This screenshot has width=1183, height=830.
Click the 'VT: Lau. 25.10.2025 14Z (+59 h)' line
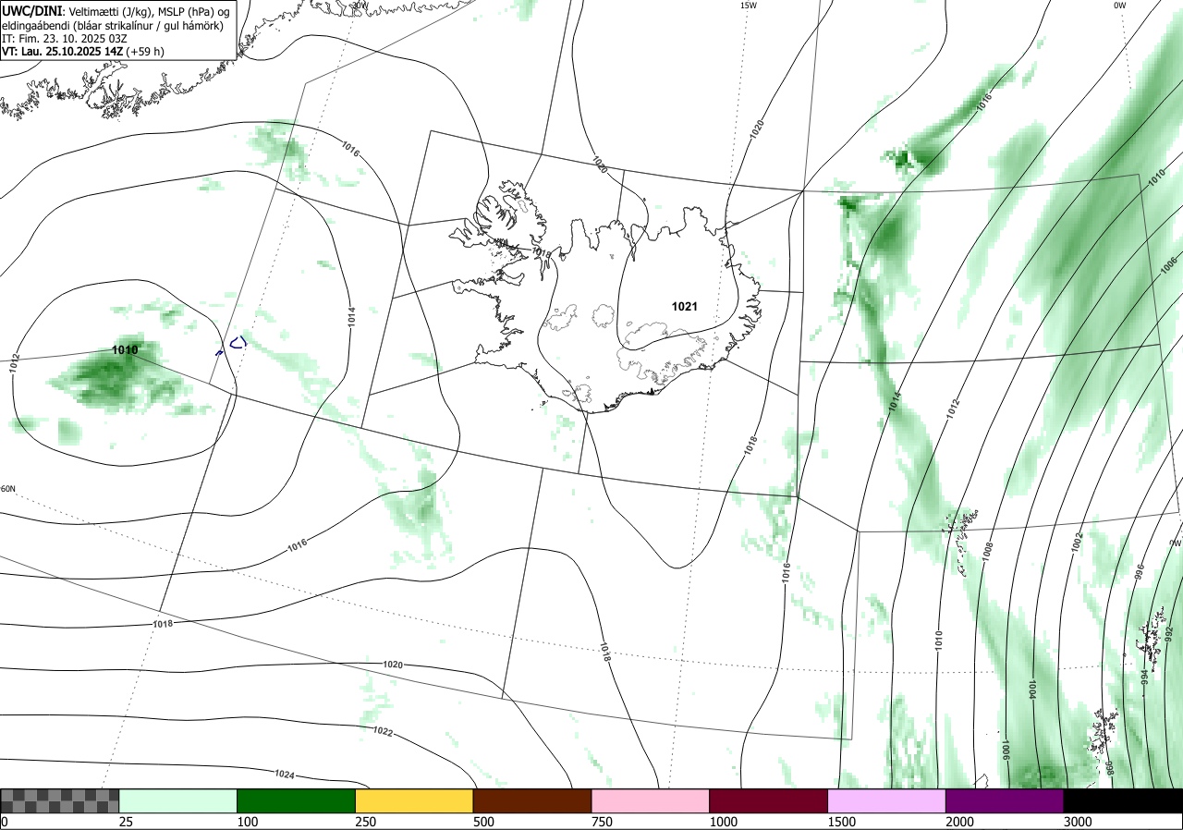coord(83,52)
